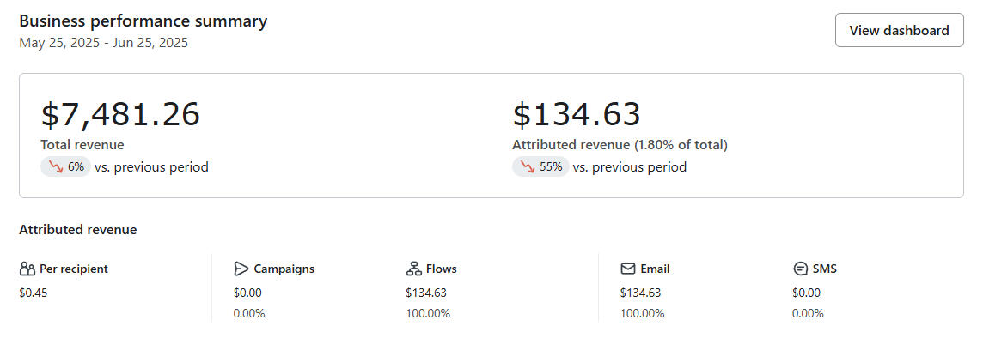
Task: Click the SMS chat bubble icon
Action: point(800,269)
